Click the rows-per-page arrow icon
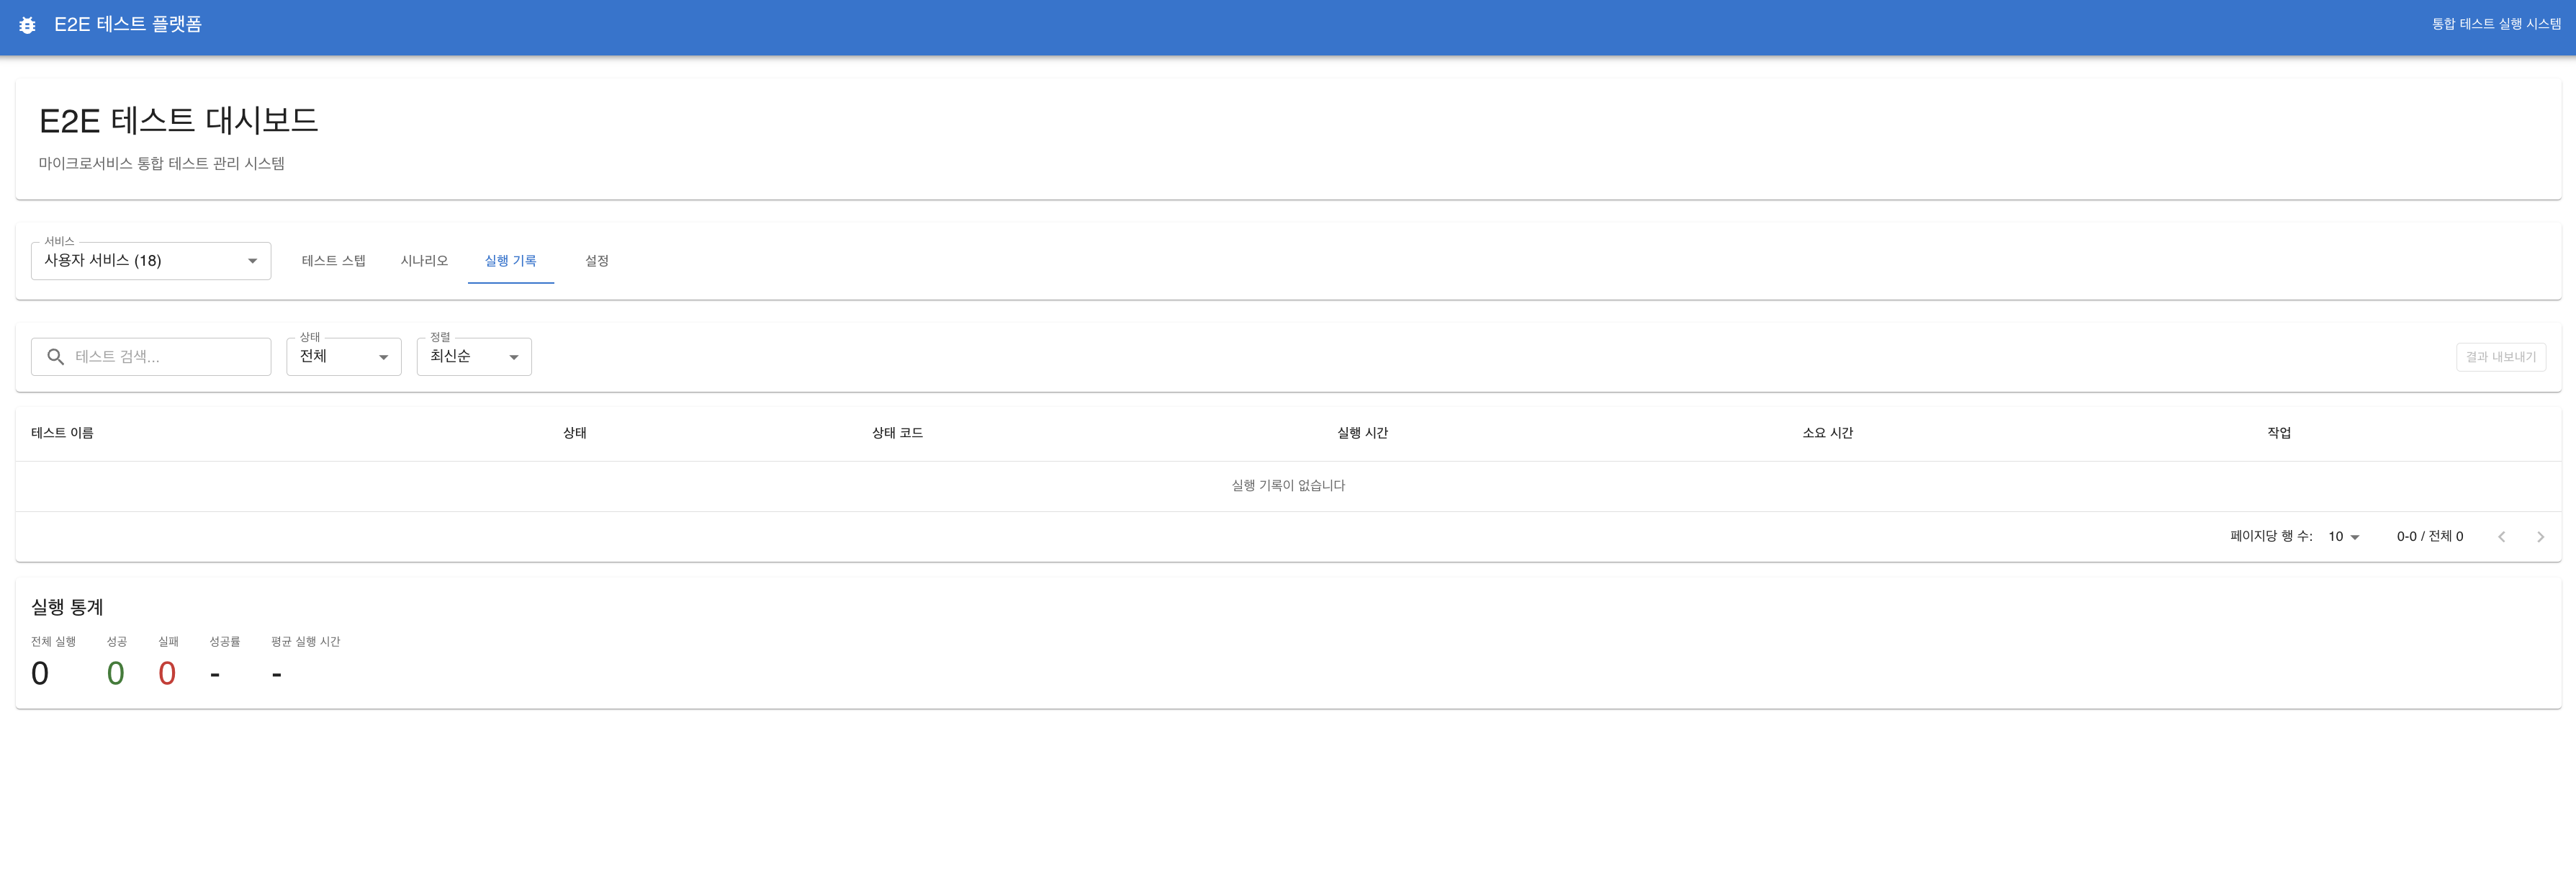This screenshot has height=880, width=2576. [x=2355, y=537]
